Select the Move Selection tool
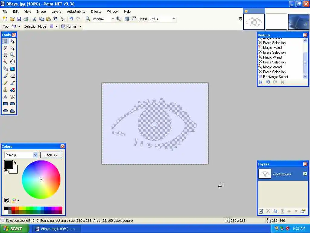Screen dimensions: 310x233 12,48
